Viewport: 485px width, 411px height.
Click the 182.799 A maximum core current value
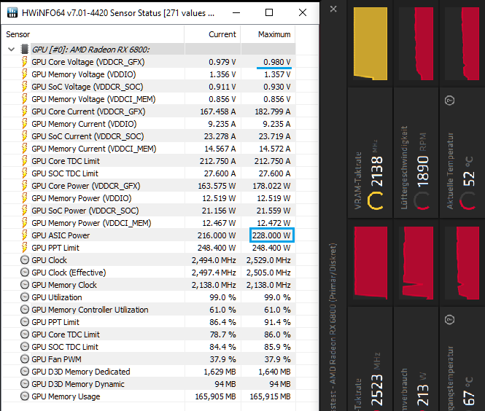click(x=273, y=111)
